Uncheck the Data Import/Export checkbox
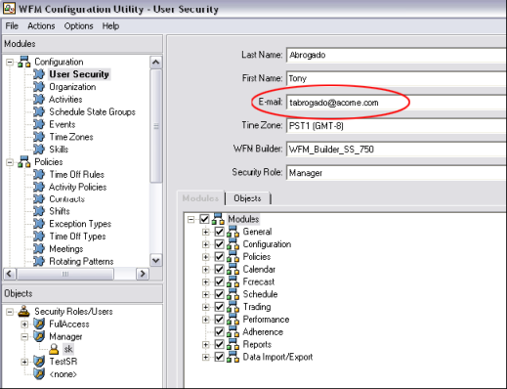 (x=219, y=357)
